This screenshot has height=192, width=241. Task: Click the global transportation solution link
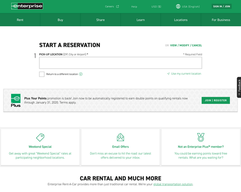tap(173, 184)
